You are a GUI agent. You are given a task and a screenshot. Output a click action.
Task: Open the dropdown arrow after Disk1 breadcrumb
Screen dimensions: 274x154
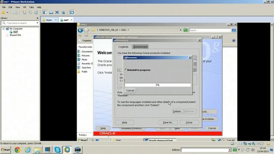pyautogui.click(x=128, y=30)
